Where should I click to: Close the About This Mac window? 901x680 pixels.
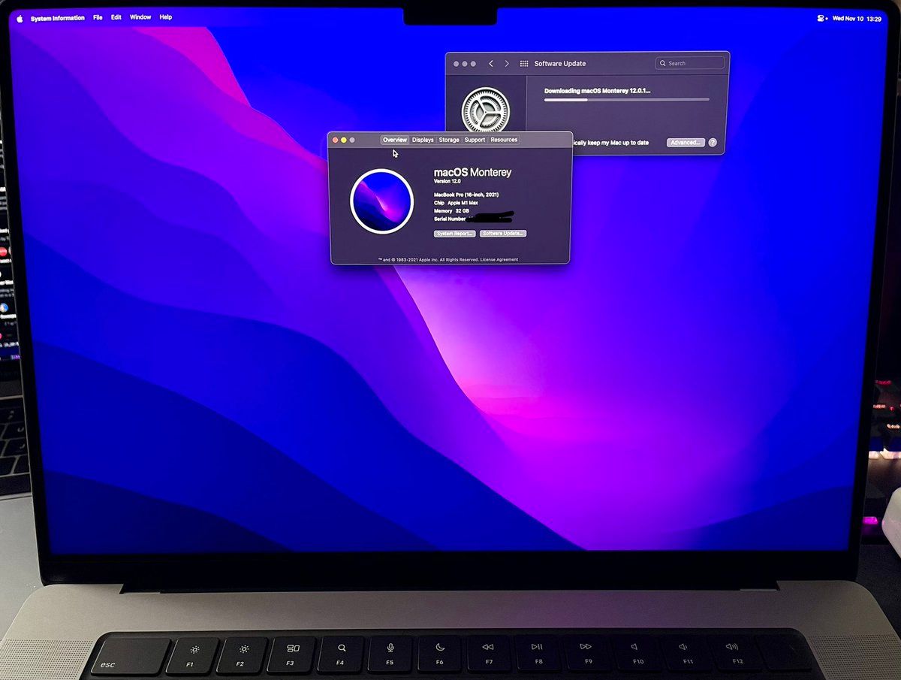pos(336,140)
